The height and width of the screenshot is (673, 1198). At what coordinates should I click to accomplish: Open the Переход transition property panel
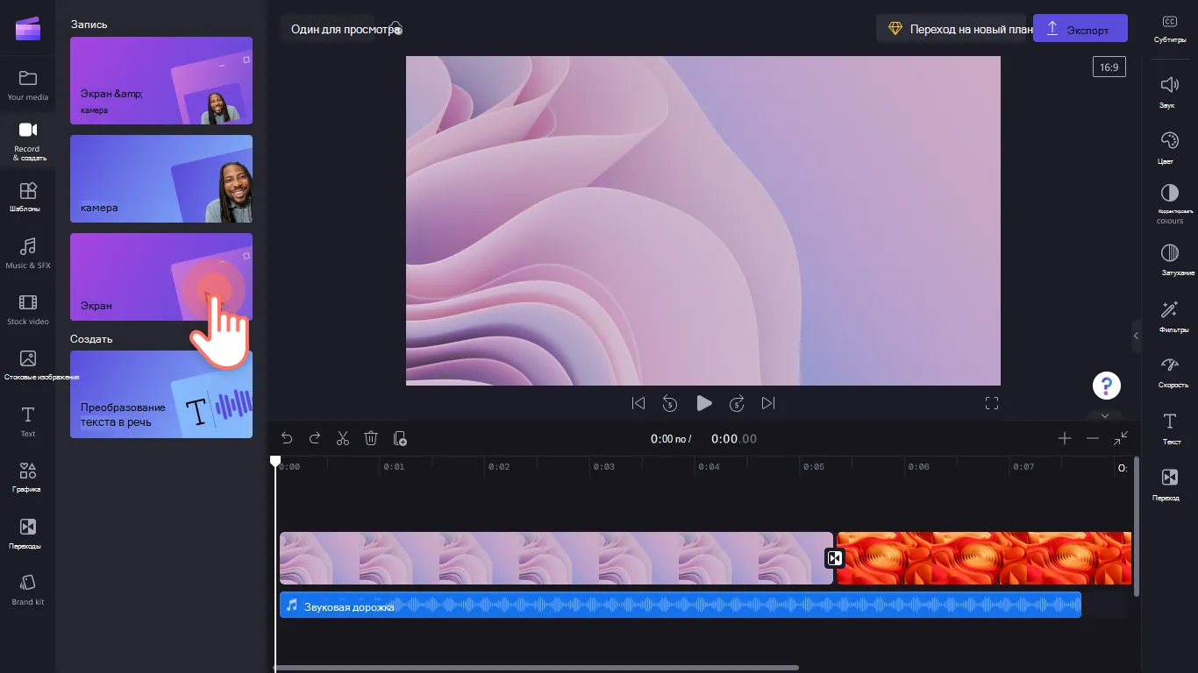(x=1170, y=485)
